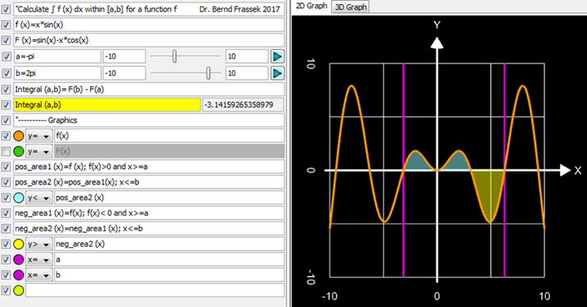587x307 pixels.
Task: Open magenta color swatch for x= a
Action: (x=18, y=260)
